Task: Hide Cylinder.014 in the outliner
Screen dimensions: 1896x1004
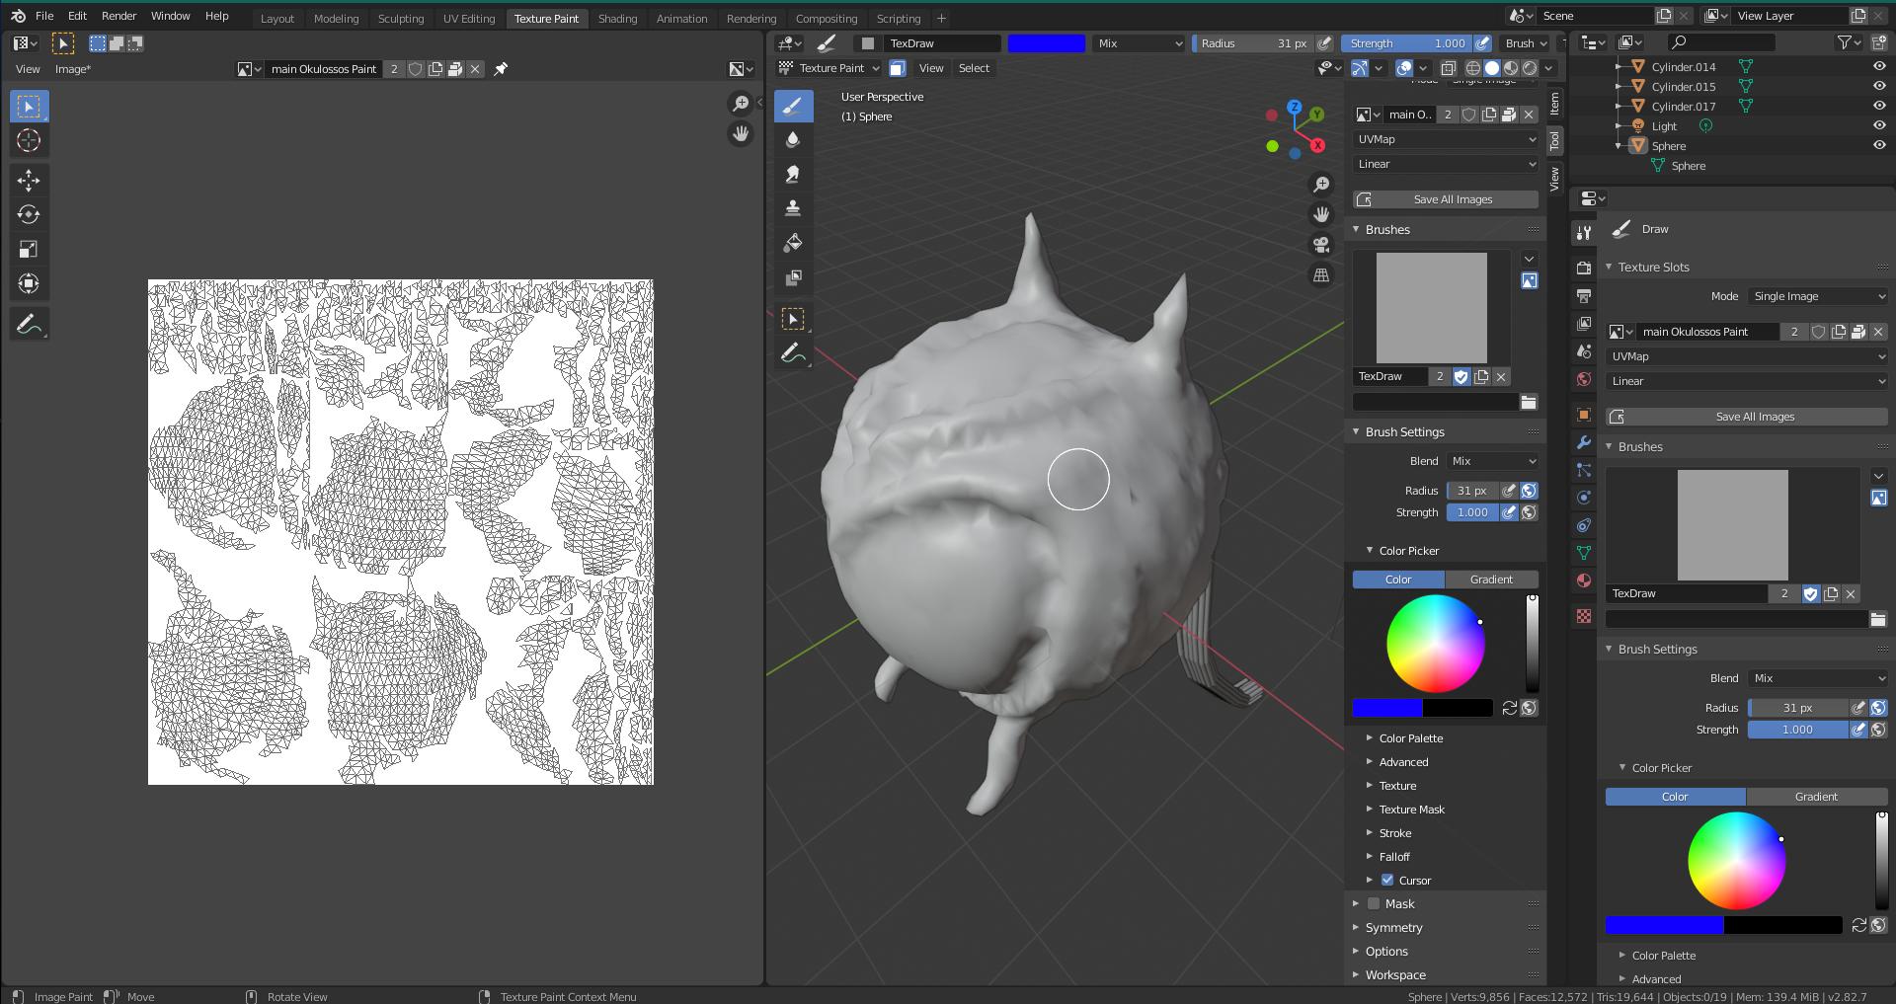Action: coord(1878,67)
